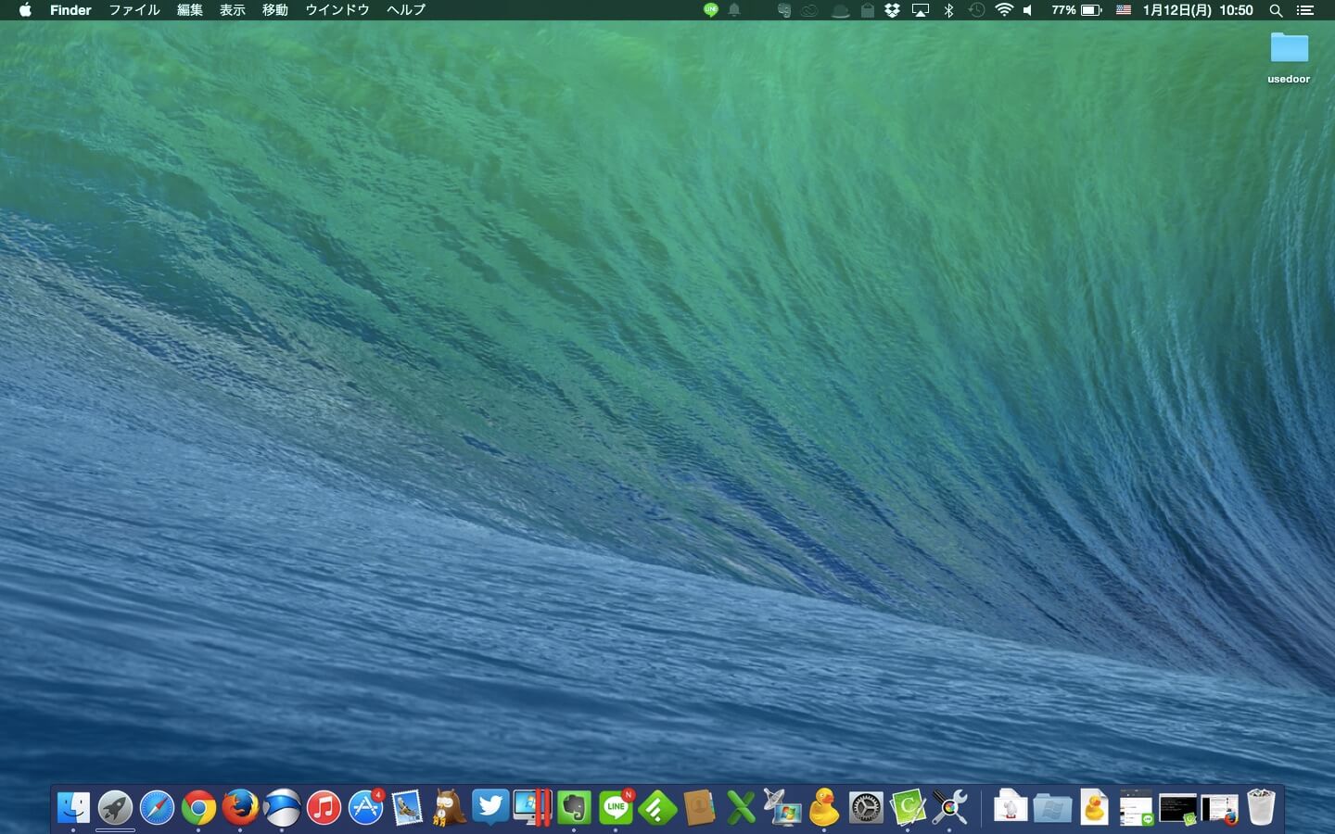Open Trash in the Dock
This screenshot has width=1335, height=834.
point(1261,807)
